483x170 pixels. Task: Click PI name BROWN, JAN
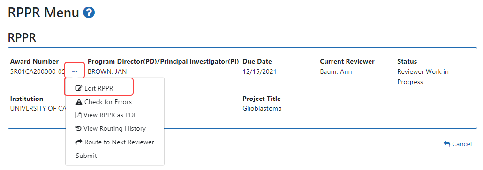click(107, 72)
